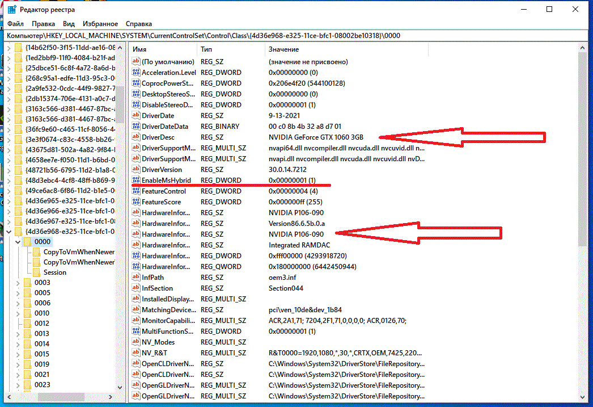
Task: Click the FeatureControl DWORD icon
Action: (x=135, y=191)
